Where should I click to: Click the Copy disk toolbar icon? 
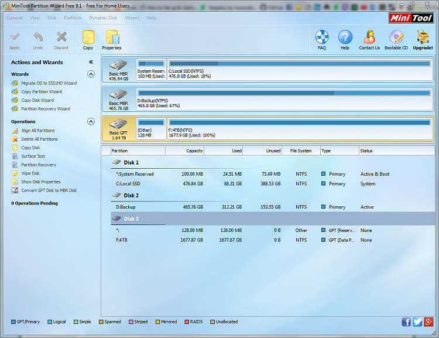tap(88, 37)
